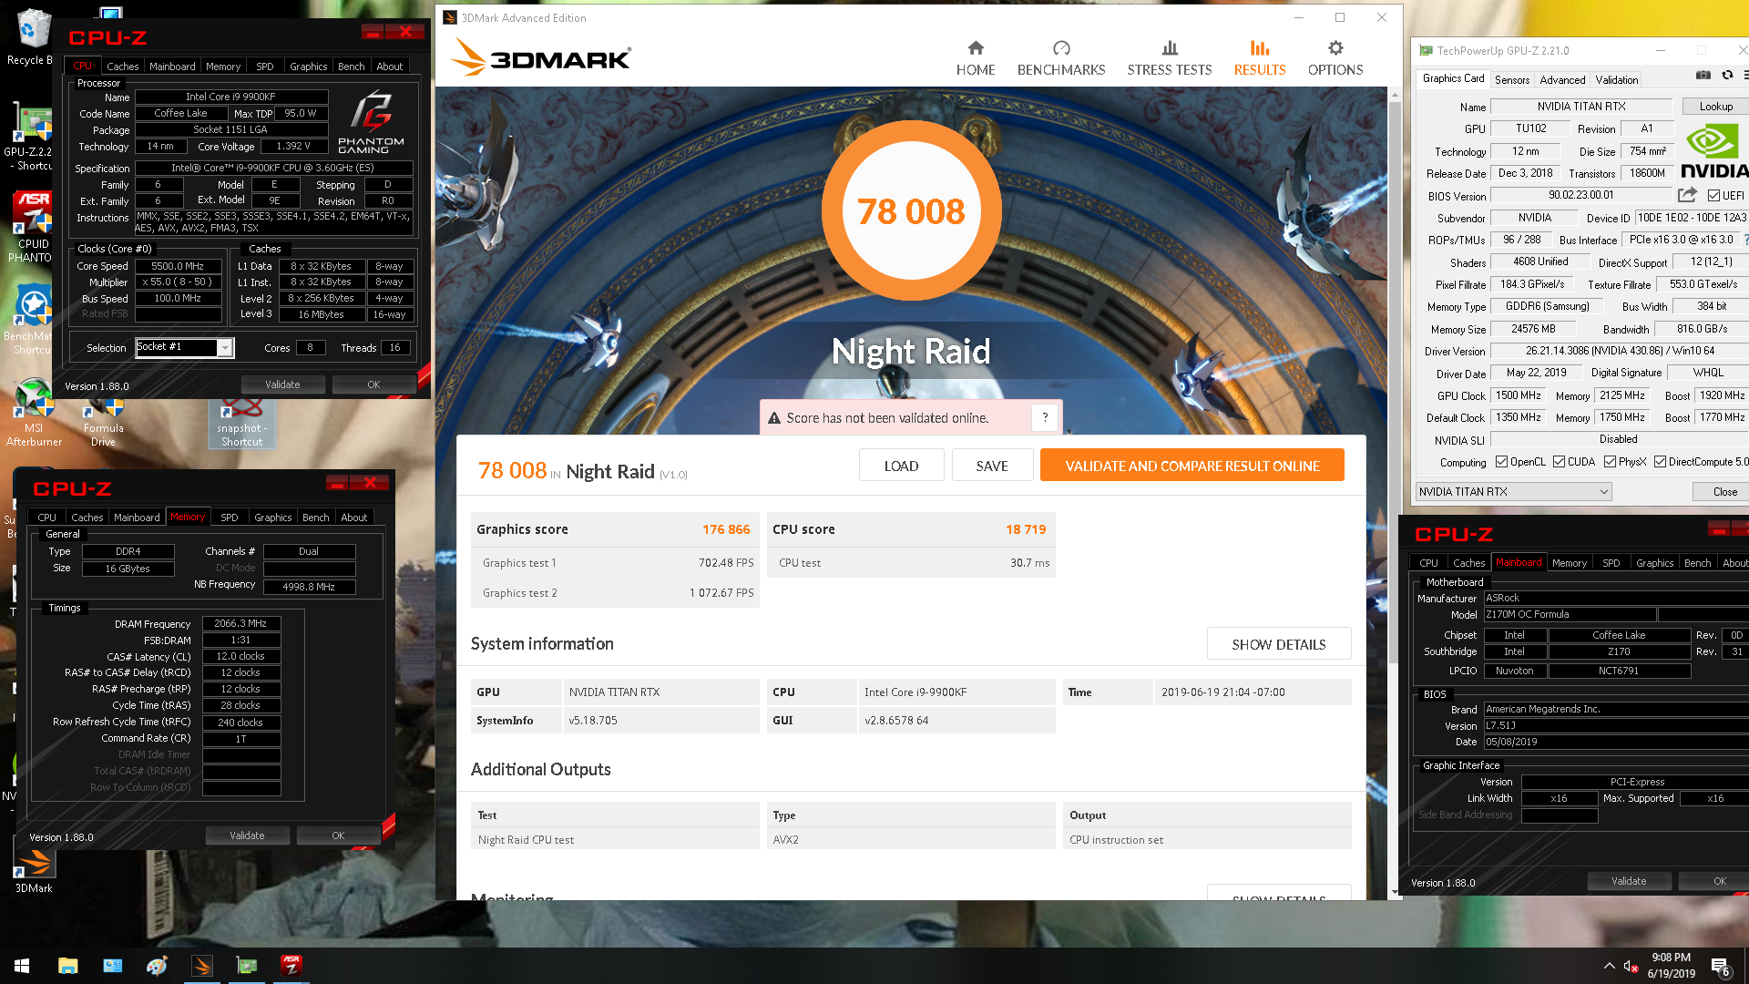Click Validate in the top CPU-Z window
This screenshot has height=984, width=1749.
(282, 385)
